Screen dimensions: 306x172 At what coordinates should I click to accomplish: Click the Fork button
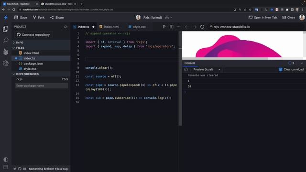39,18
